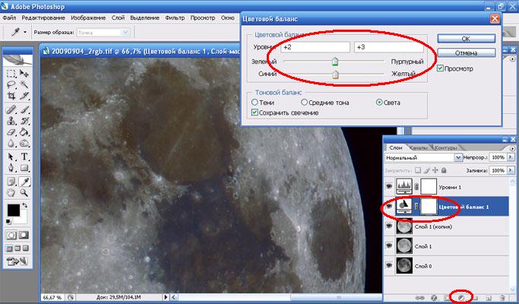This screenshot has width=519, height=304.
Task: Click the Зеленый-Пурпурный slider handle
Action: [335, 62]
